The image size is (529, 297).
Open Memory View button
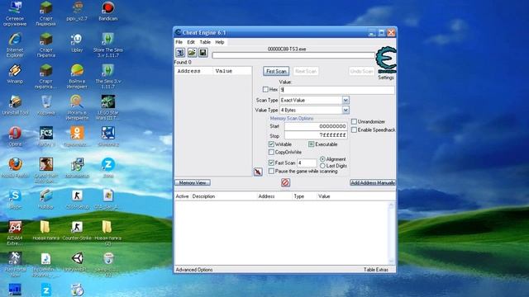tap(193, 182)
